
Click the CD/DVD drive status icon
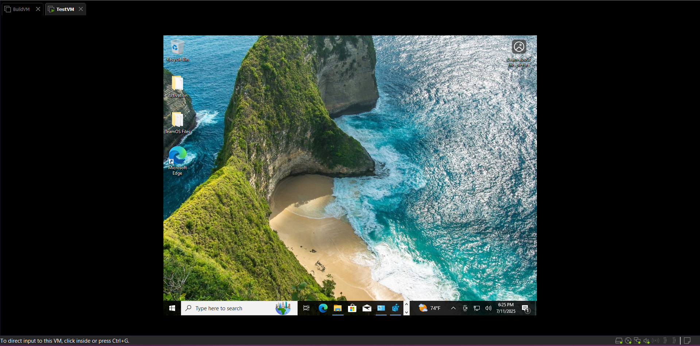[x=628, y=341]
